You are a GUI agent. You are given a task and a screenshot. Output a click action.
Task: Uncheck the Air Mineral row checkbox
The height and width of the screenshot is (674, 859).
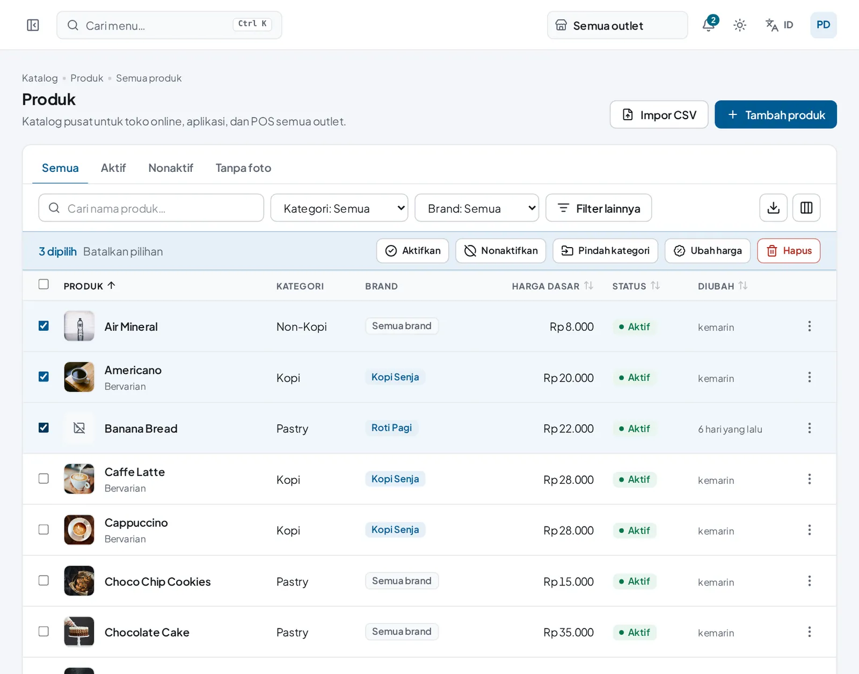(43, 326)
